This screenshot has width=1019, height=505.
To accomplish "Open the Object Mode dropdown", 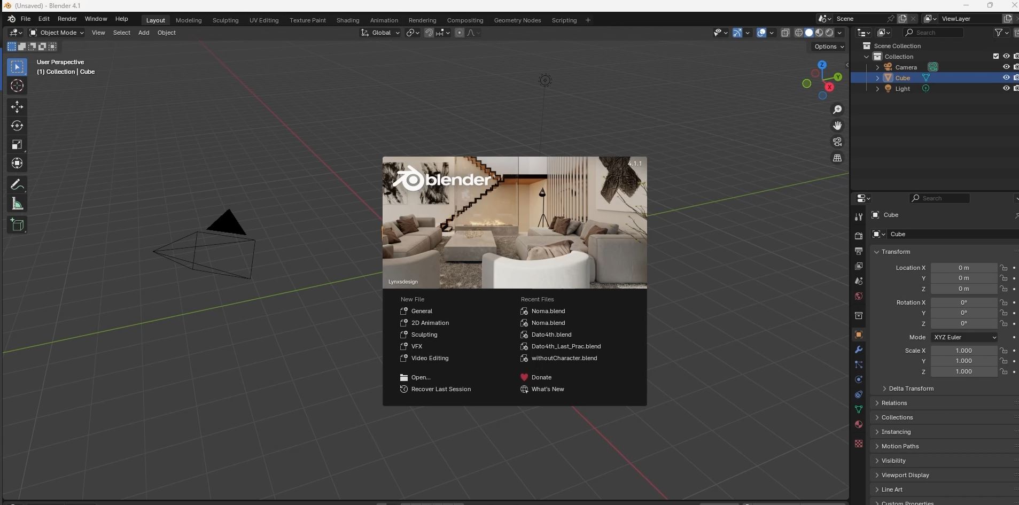I will point(57,33).
